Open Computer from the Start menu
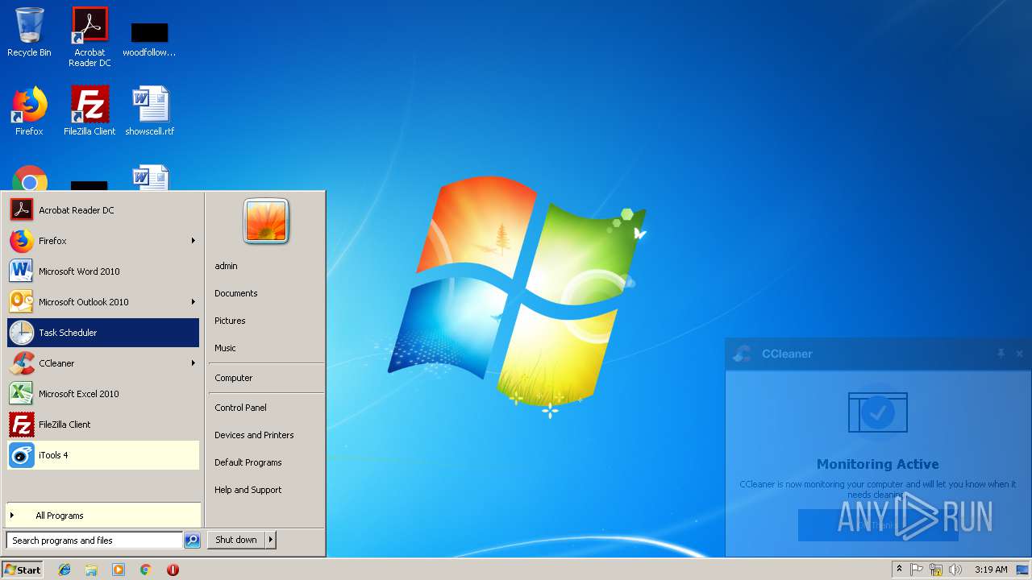 click(234, 378)
